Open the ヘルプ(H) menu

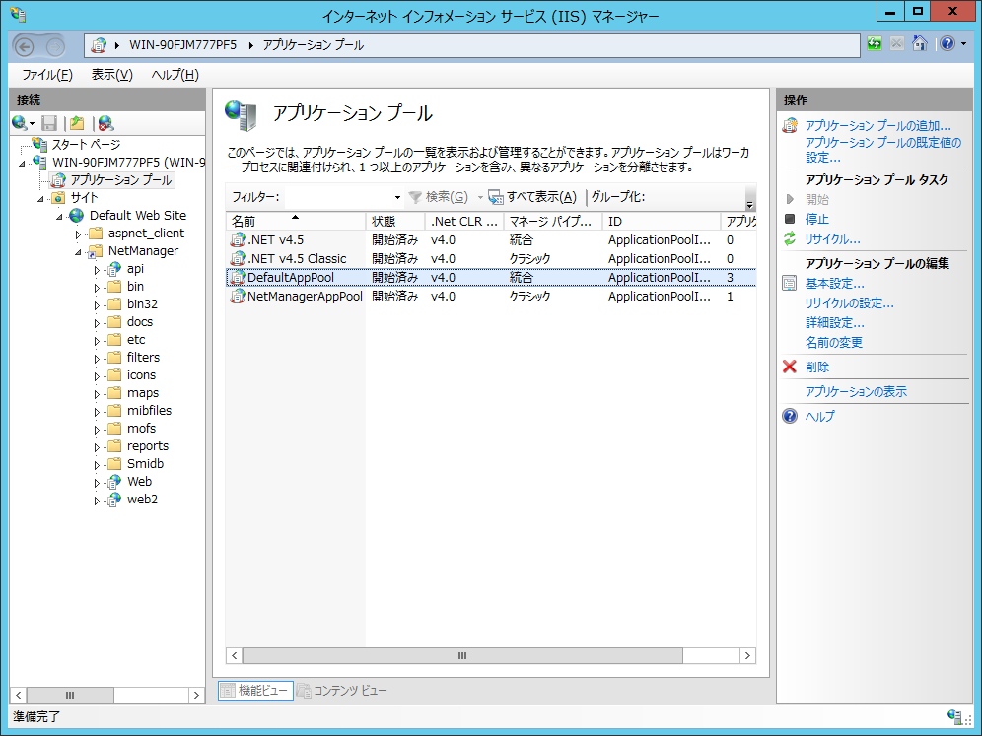(x=175, y=75)
